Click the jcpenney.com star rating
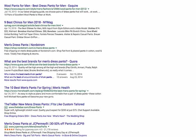The image size is (196, 137). [9, 129]
